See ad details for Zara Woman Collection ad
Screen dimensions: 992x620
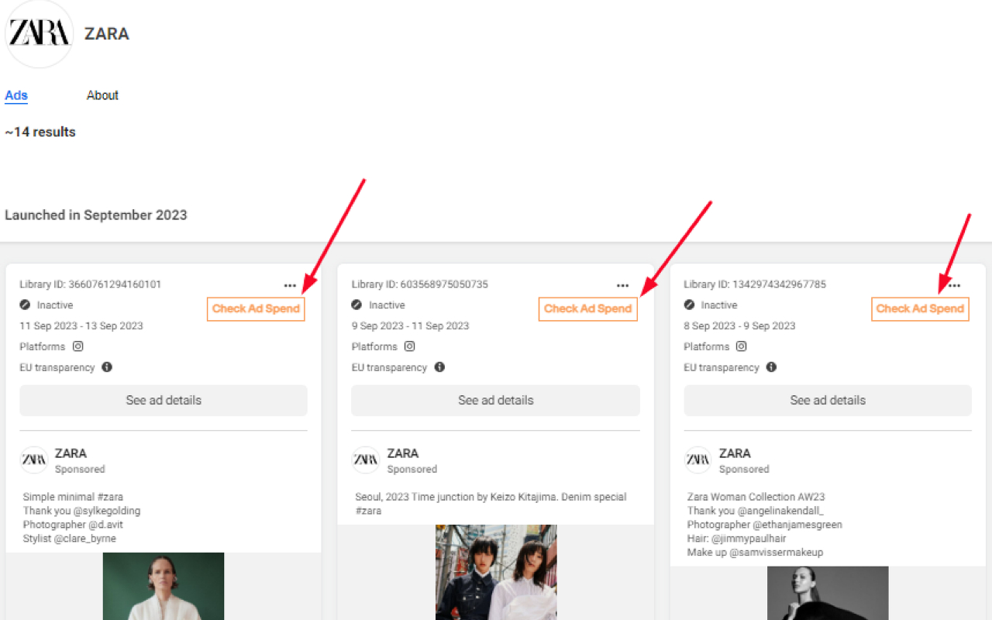(828, 400)
